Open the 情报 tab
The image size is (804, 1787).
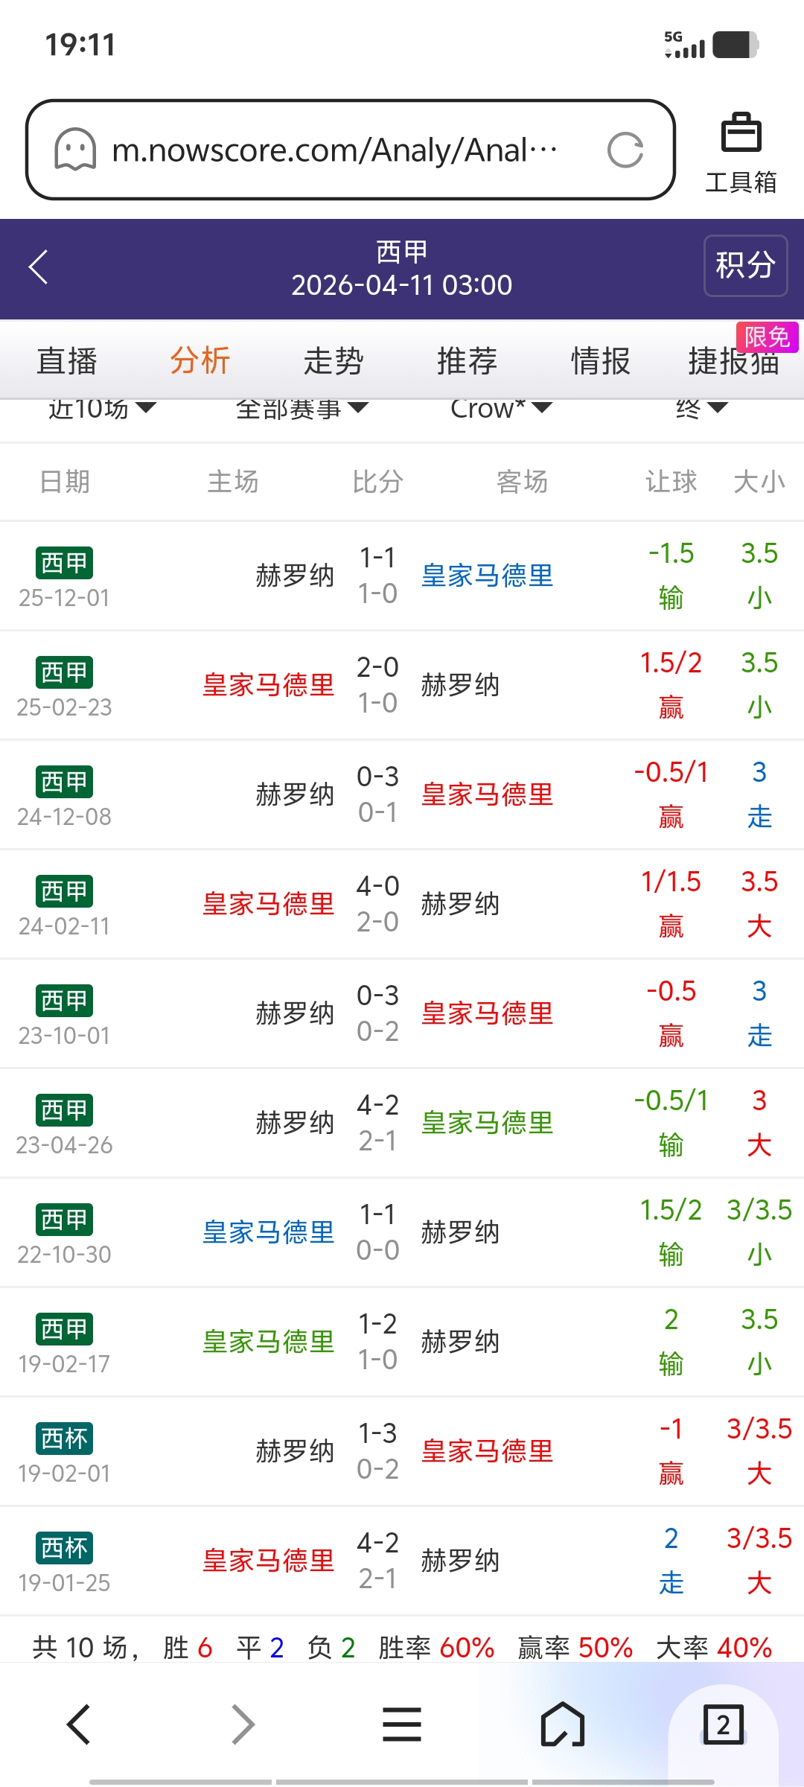click(x=600, y=362)
